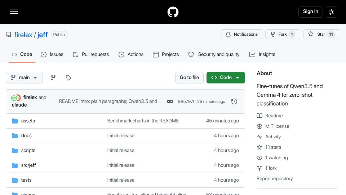Click 26 minutes ago commit time

coord(211,101)
